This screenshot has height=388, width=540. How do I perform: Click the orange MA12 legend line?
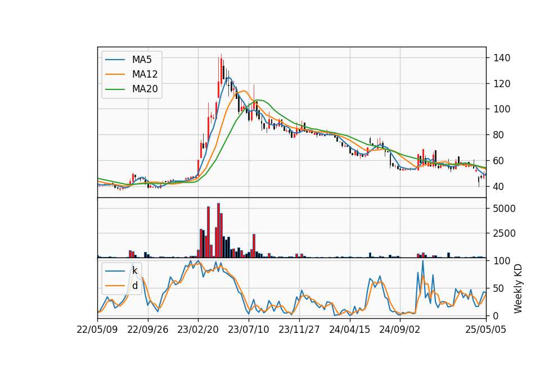pyautogui.click(x=115, y=74)
